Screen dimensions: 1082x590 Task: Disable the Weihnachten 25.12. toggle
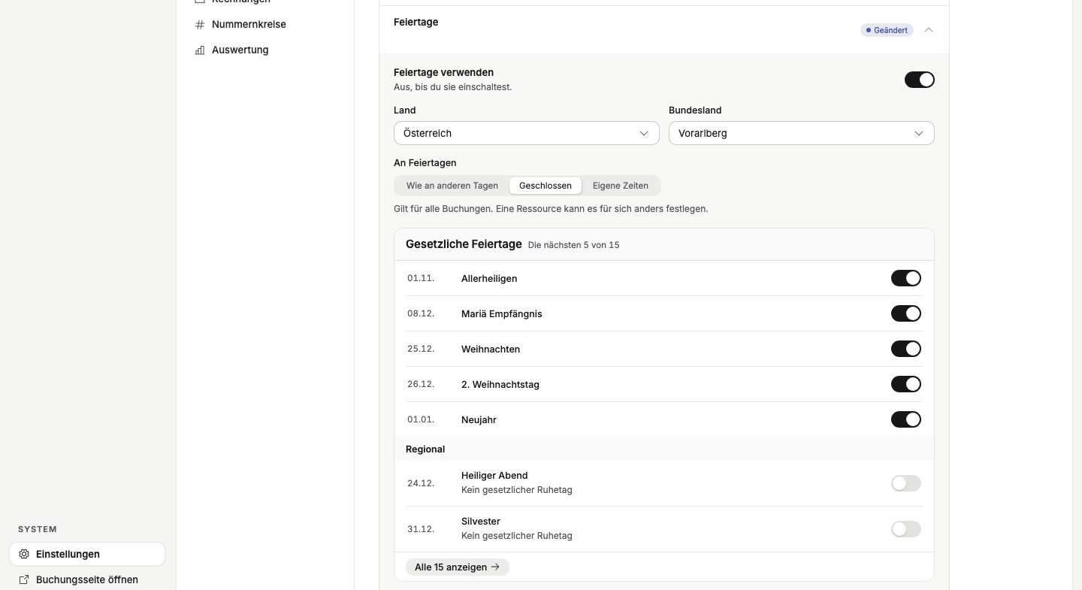point(906,349)
